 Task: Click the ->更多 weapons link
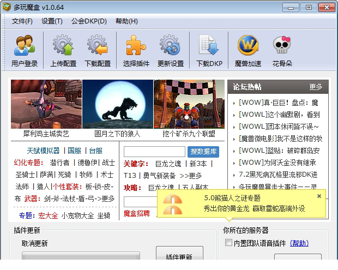(105, 199)
